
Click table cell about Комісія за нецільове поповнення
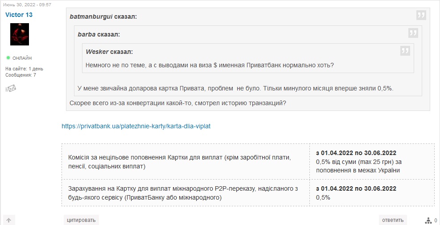point(185,162)
